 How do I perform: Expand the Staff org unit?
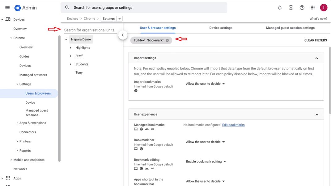[70, 56]
